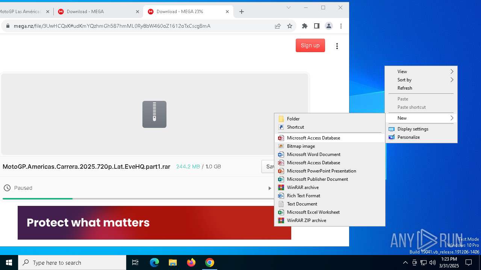Screen dimensions: 481x270
Task: Click the site lock icon in address bar
Action: (8, 26)
